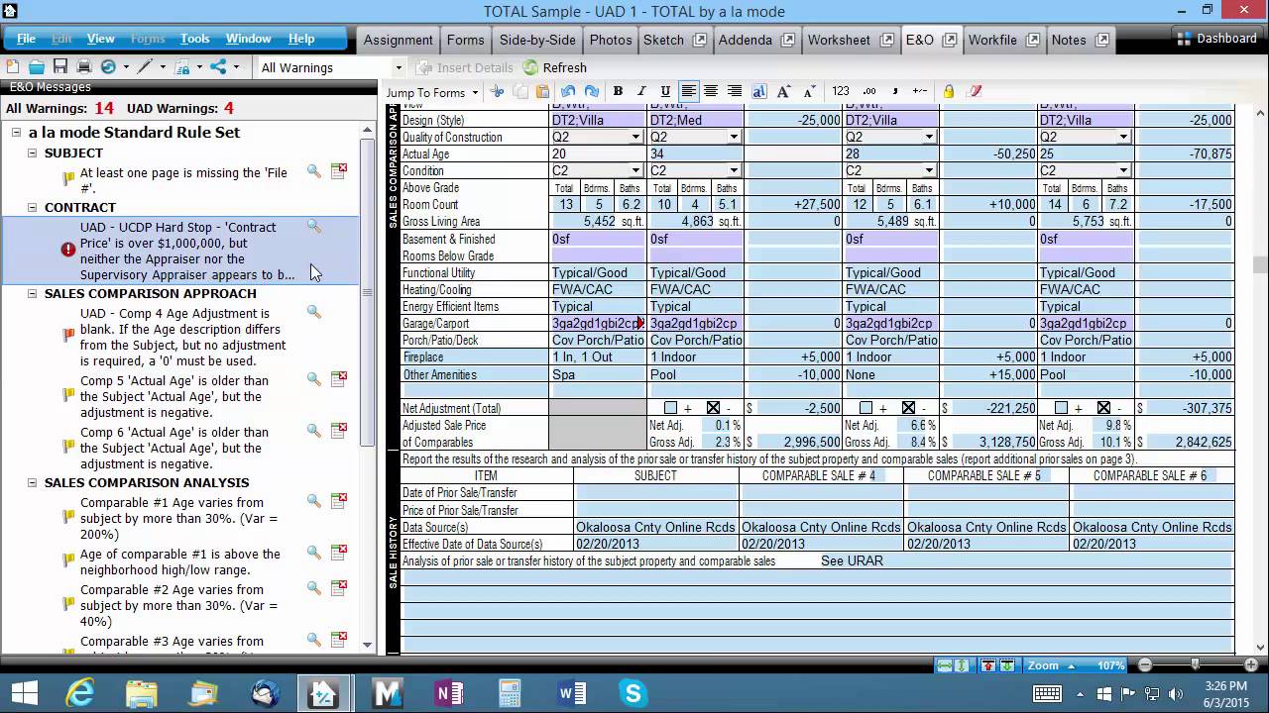Viewport: 1269px width, 713px height.
Task: Toggle italic text formatting
Action: click(x=640, y=92)
